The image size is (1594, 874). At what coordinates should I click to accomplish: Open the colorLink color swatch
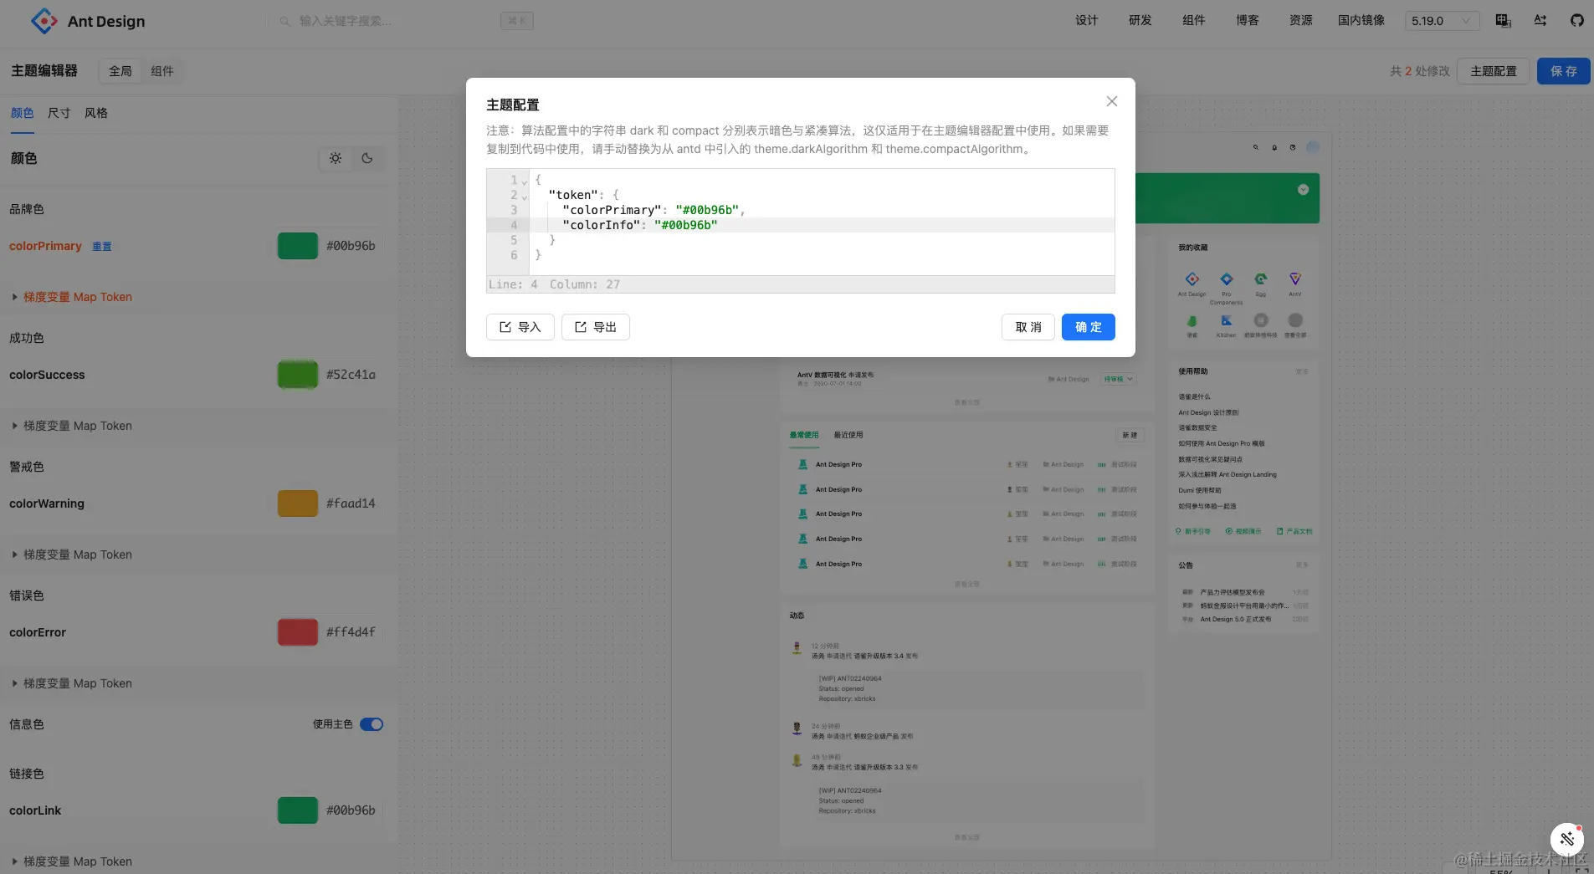pyautogui.click(x=298, y=810)
